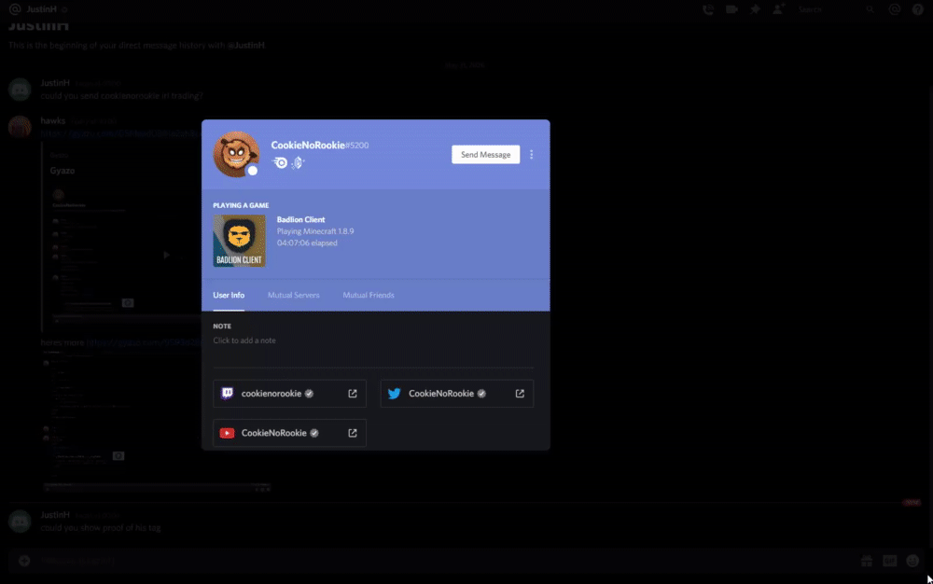The width and height of the screenshot is (933, 584).
Task: Click the 'Playing Minecraft 1.8.9' text
Action: coord(314,231)
